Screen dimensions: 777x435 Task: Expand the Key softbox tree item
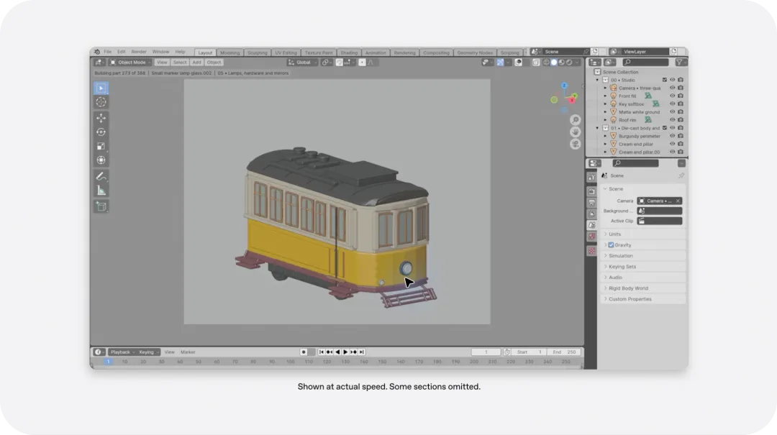coord(605,104)
